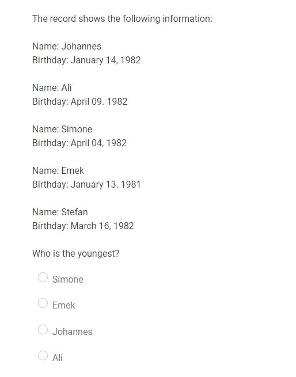This screenshot has height=377, width=296.
Task: Select the Simone radio button
Action: click(x=43, y=277)
